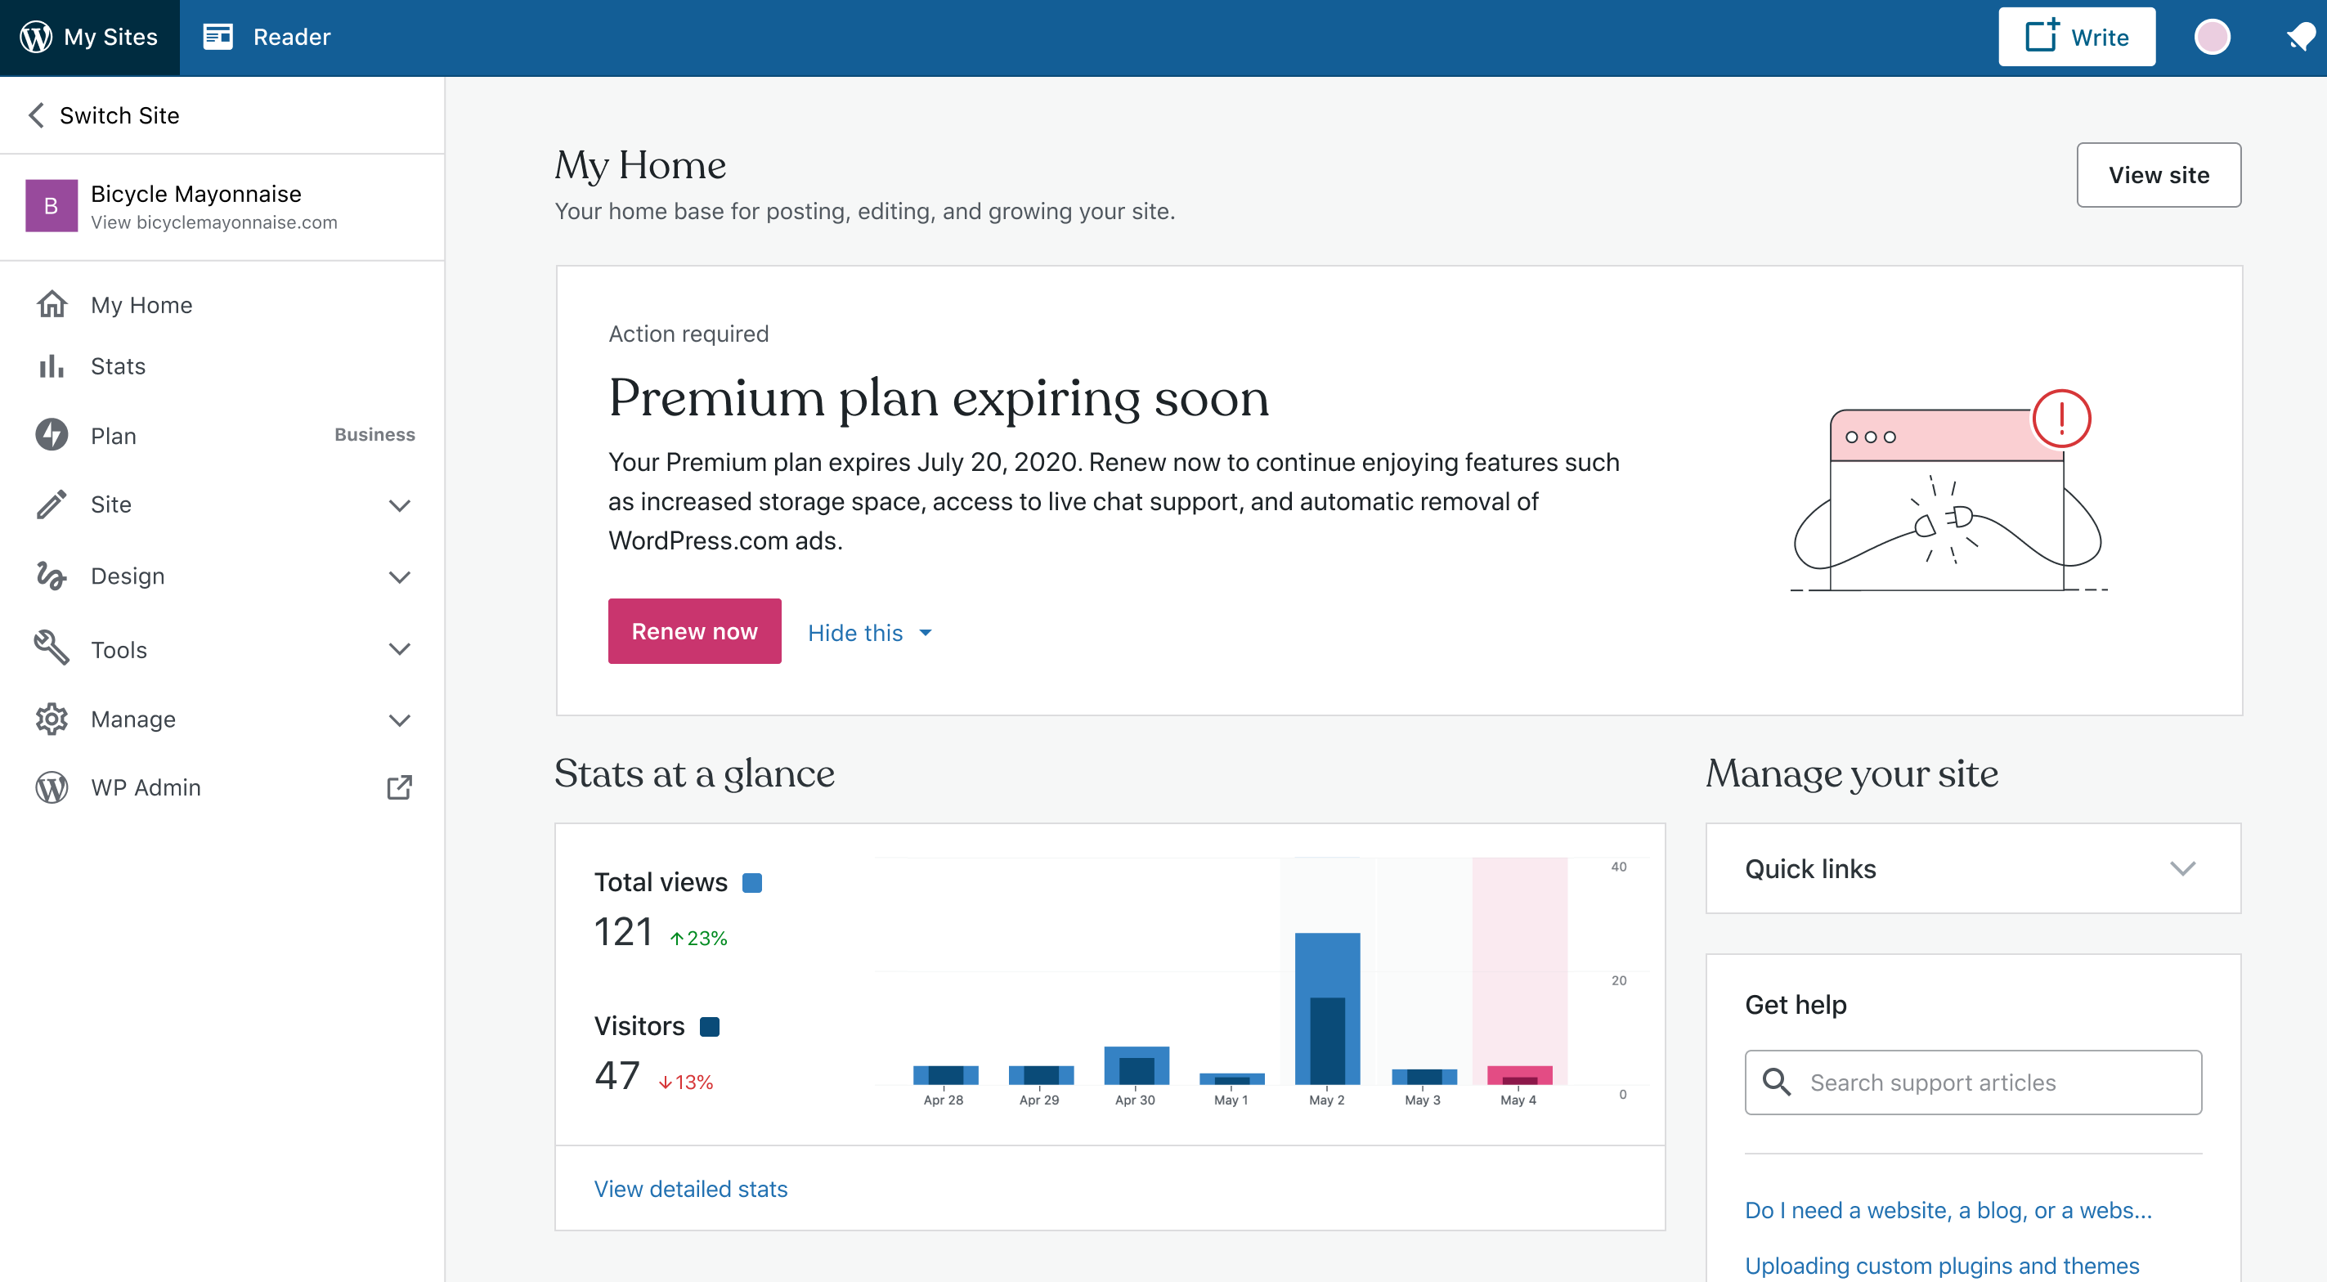The width and height of the screenshot is (2327, 1282).
Task: Expand the Quick links panel
Action: point(2181,869)
